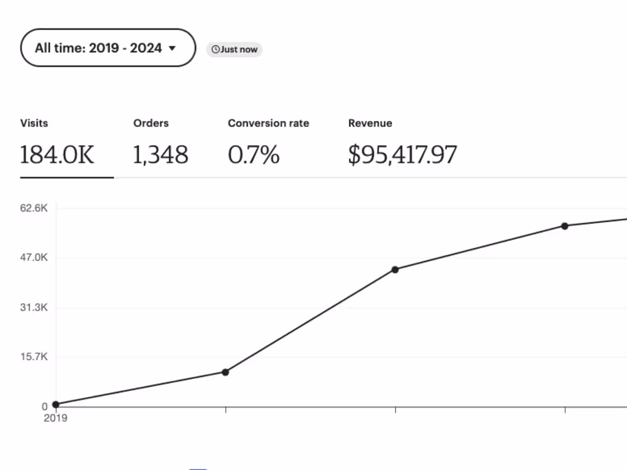Click the 2019 data point on the chart

point(55,403)
